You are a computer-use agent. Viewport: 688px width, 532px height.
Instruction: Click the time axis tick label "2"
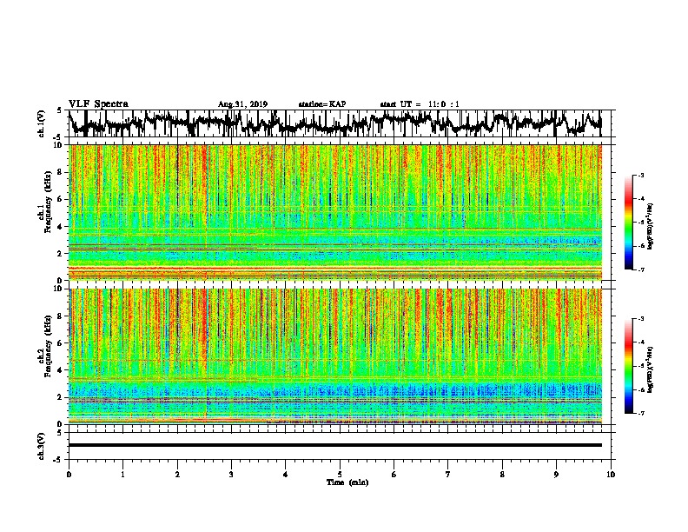177,475
